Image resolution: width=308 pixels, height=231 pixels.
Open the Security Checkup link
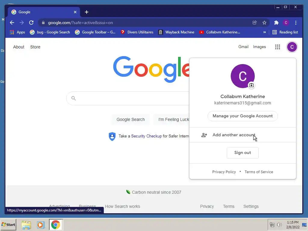(146, 136)
